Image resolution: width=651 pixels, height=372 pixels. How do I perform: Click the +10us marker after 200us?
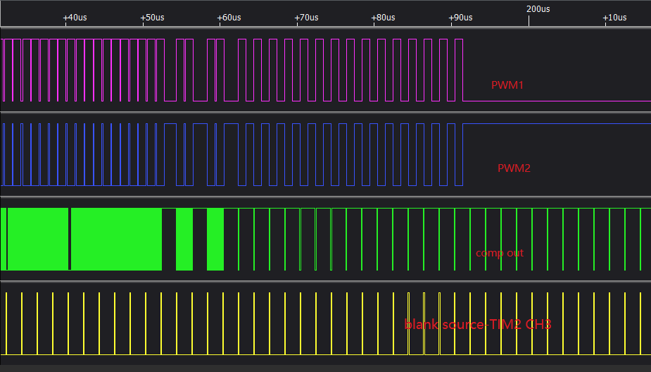pos(615,18)
